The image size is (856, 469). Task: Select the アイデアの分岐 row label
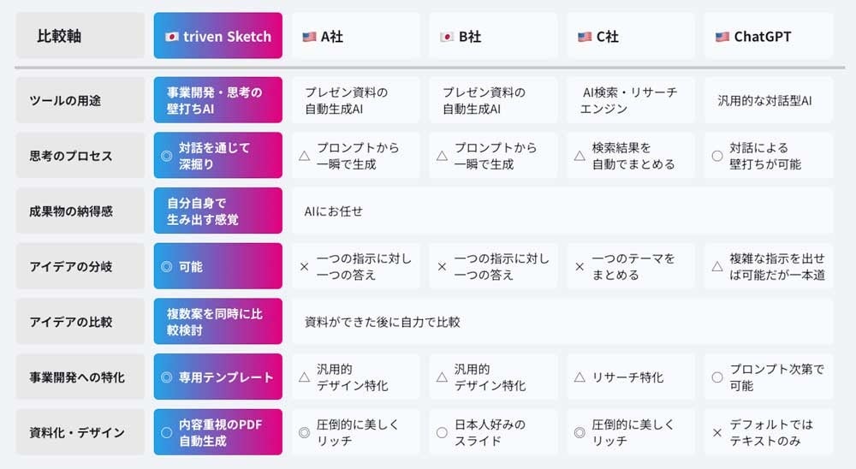click(80, 267)
